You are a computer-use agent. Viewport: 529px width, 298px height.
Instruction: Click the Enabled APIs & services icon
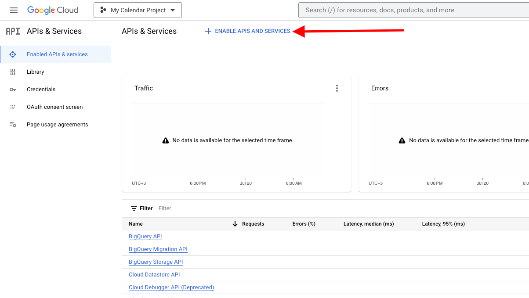[x=13, y=54]
